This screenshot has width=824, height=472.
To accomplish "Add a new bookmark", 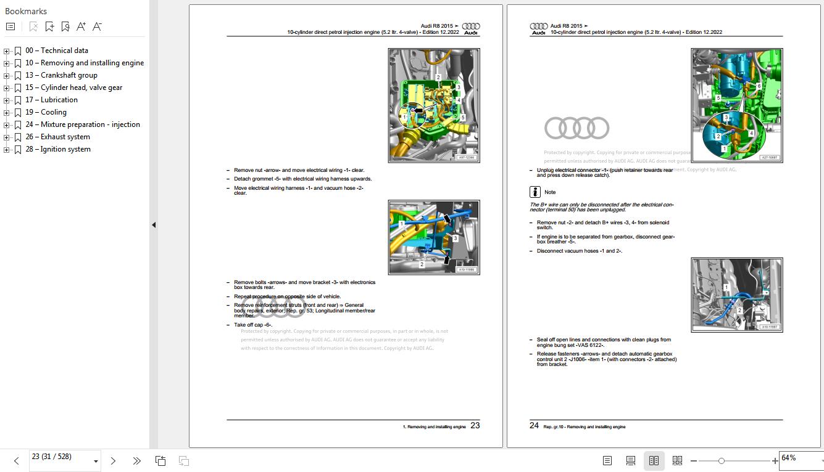I will tap(49, 26).
